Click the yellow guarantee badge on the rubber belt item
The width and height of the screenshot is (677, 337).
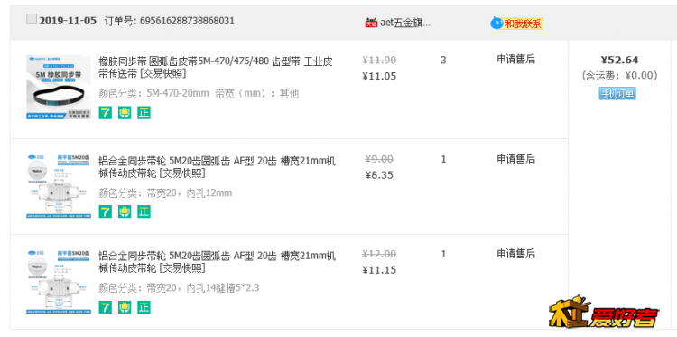click(x=125, y=113)
